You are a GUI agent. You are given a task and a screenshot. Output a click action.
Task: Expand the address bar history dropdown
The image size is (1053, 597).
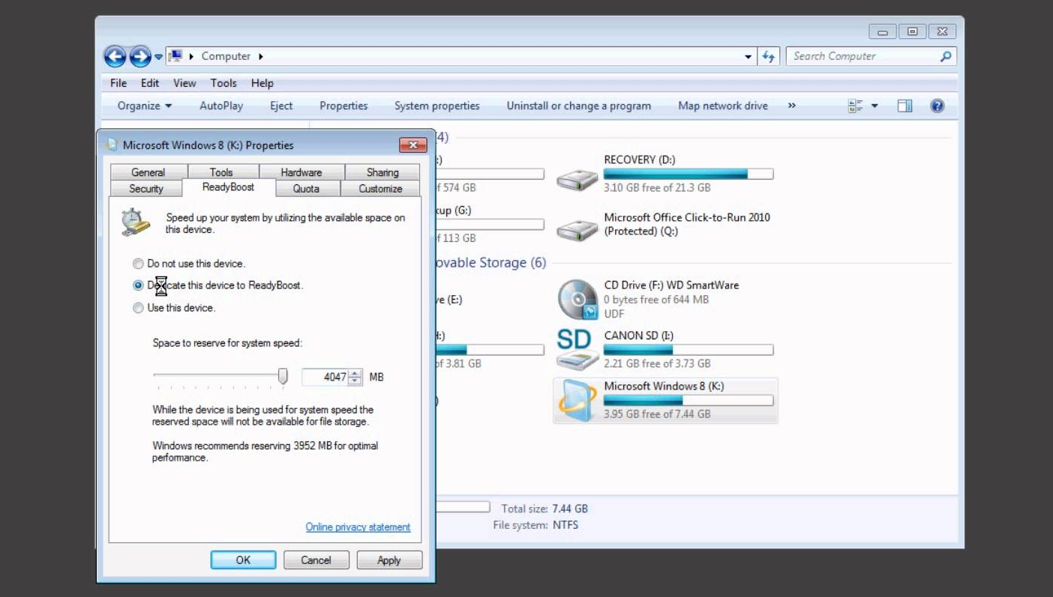point(748,56)
